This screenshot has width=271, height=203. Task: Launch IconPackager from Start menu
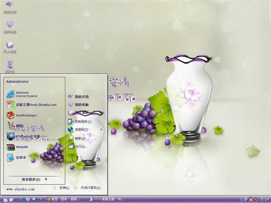click(x=22, y=115)
